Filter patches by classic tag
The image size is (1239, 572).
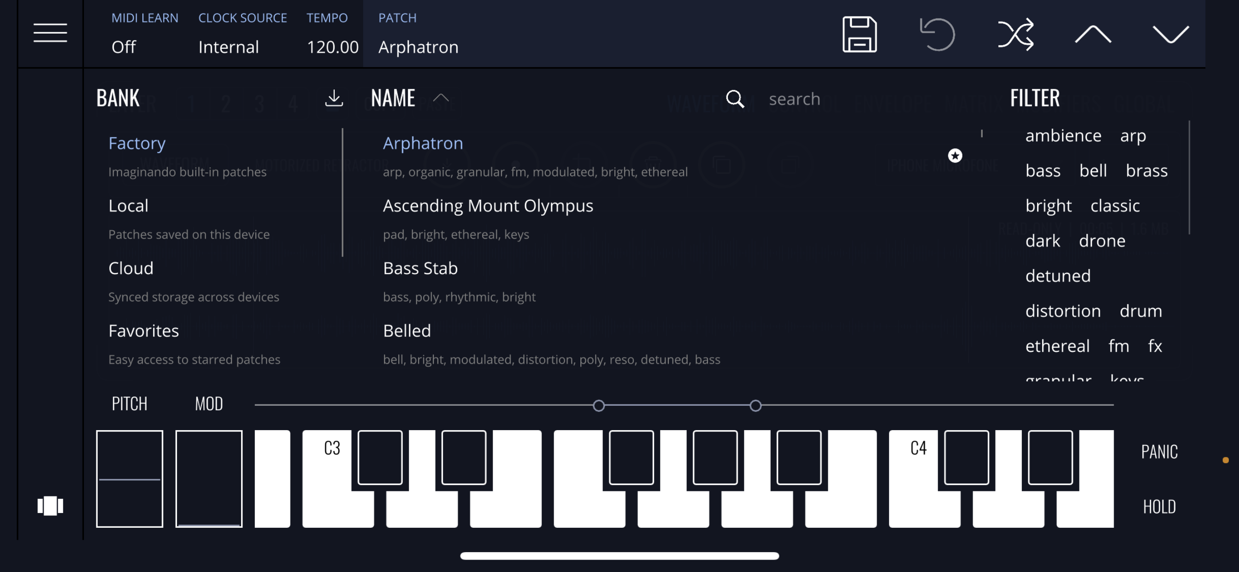(x=1115, y=206)
